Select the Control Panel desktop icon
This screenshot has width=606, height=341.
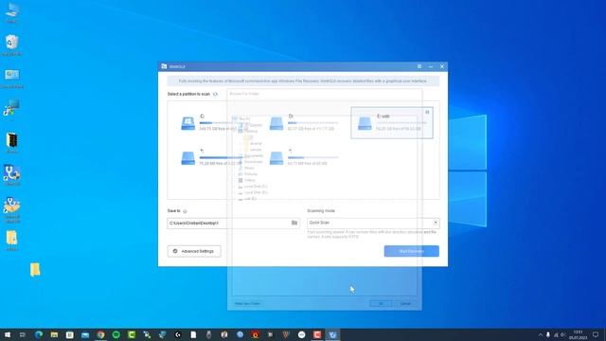coord(12,78)
